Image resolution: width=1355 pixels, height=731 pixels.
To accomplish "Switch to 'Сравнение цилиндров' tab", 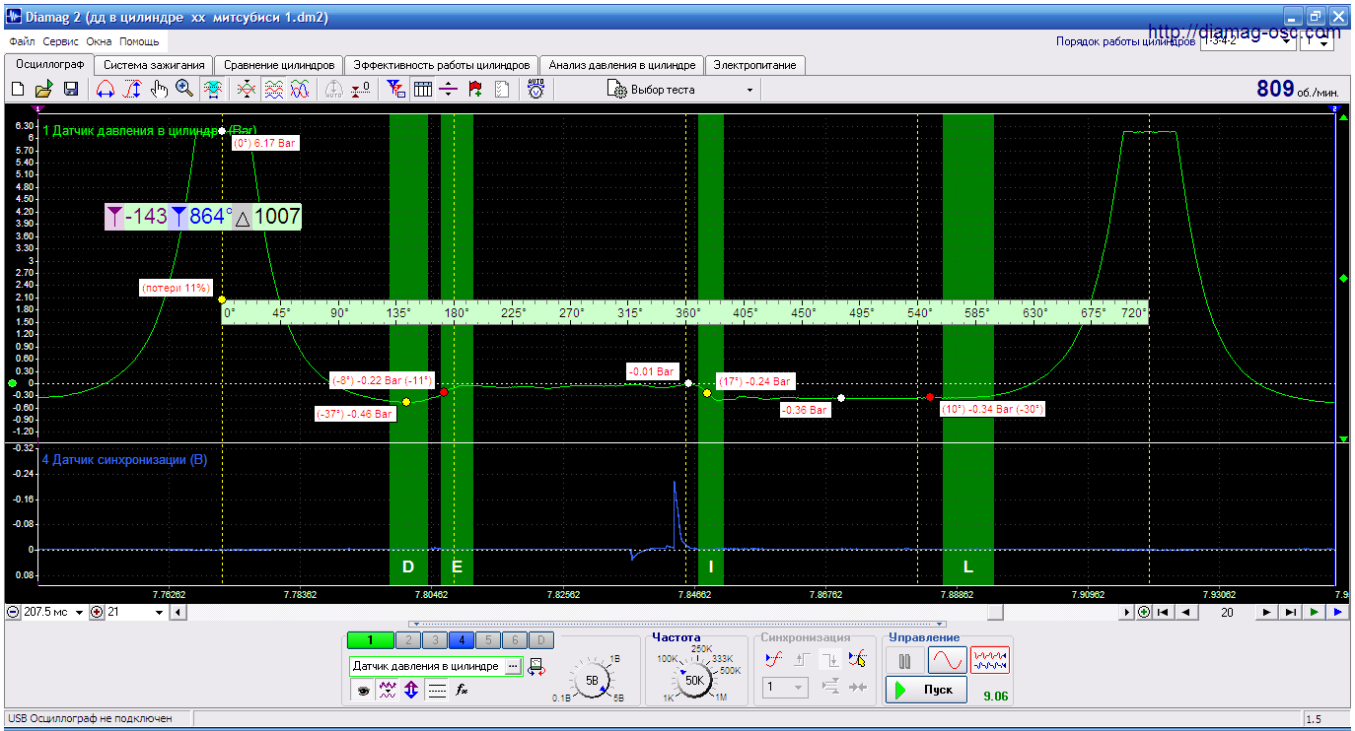I will [279, 65].
